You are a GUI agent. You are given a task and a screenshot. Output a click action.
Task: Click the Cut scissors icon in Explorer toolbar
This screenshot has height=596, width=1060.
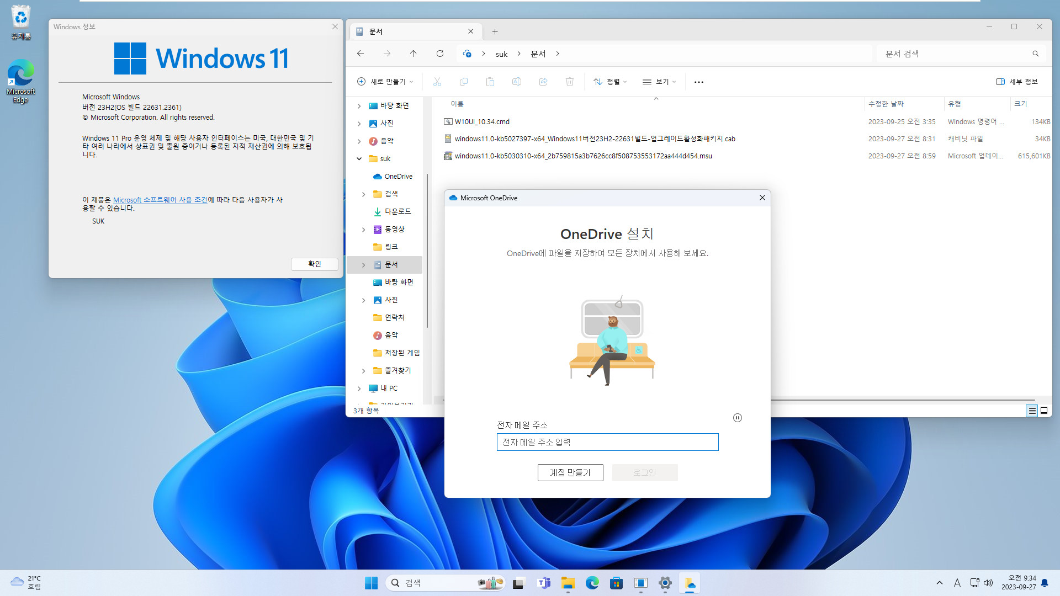click(437, 82)
